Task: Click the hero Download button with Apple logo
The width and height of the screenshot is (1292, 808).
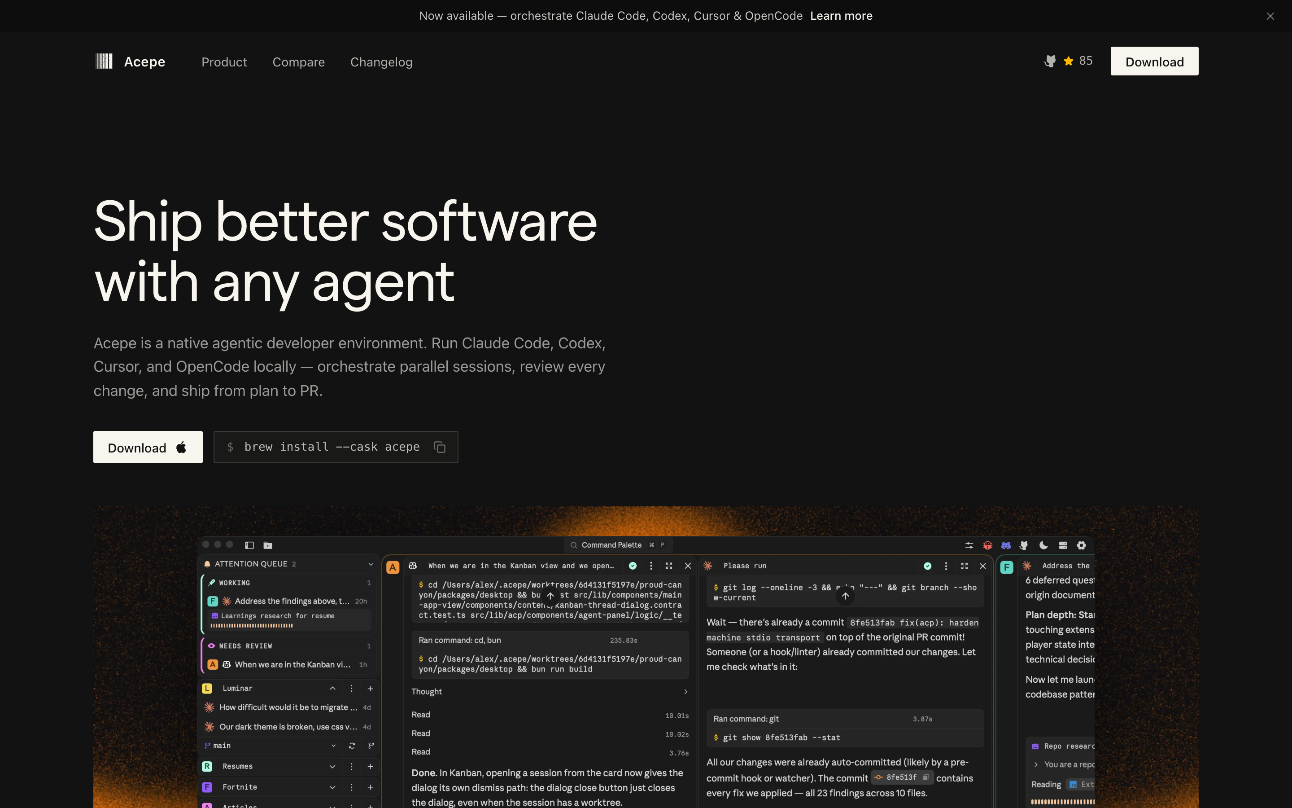Action: [x=148, y=447]
